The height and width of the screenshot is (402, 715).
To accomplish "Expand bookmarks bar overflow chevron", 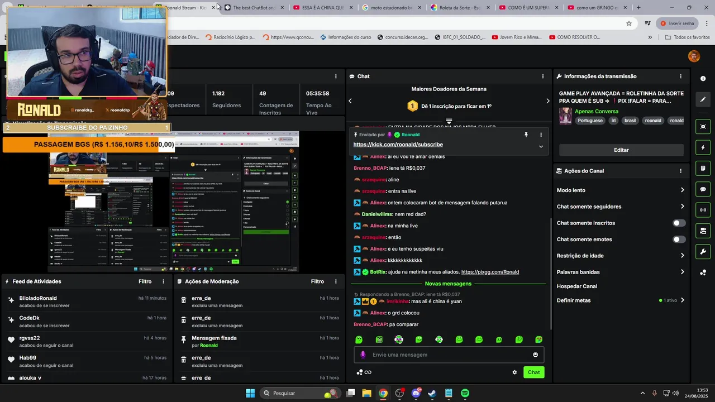I will (x=650, y=37).
